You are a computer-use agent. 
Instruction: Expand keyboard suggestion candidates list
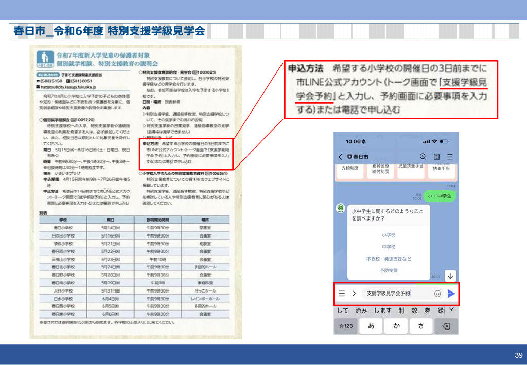(452, 309)
